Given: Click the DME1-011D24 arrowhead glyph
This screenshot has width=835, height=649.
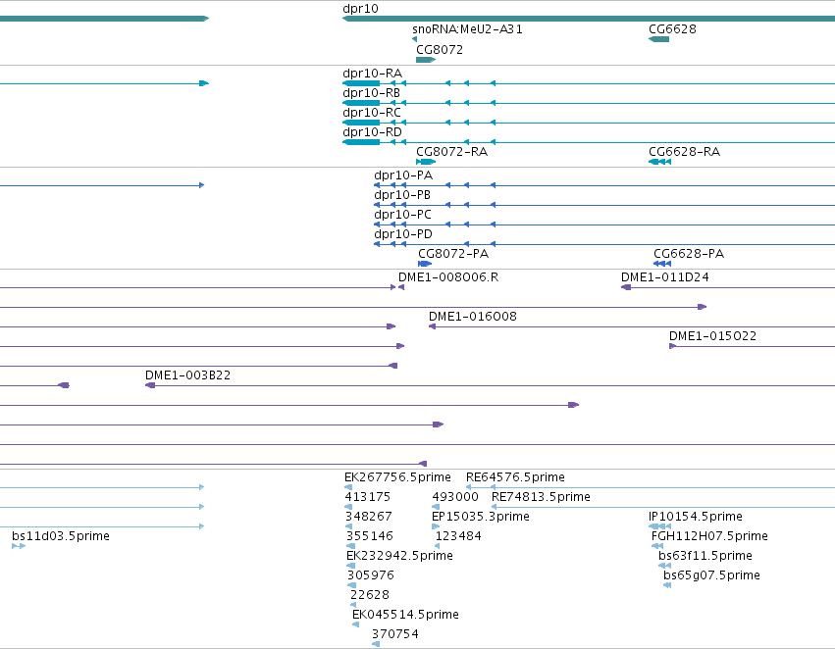Looking at the screenshot, I should click(626, 287).
